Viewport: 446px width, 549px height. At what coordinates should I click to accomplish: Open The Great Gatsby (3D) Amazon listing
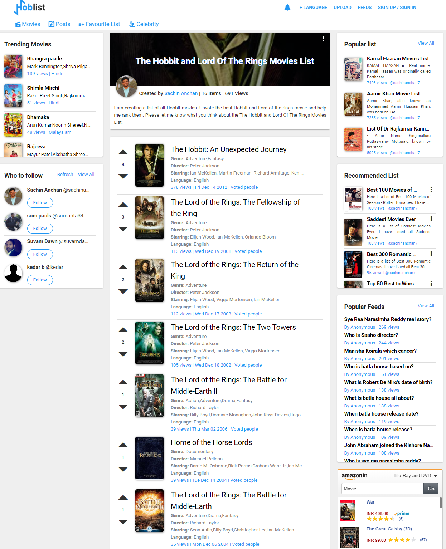(389, 529)
